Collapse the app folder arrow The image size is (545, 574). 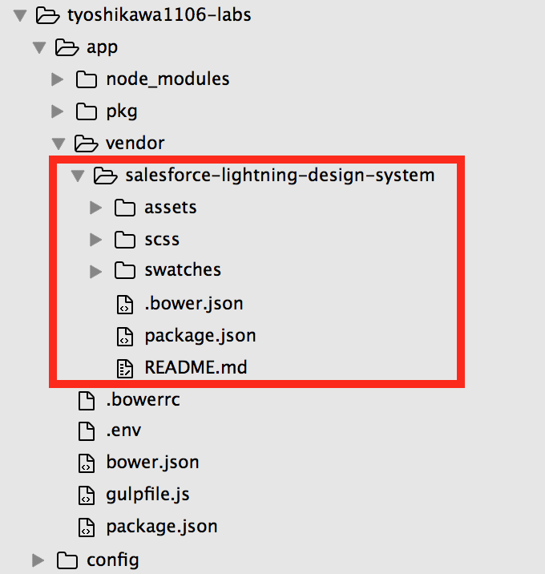tap(39, 47)
